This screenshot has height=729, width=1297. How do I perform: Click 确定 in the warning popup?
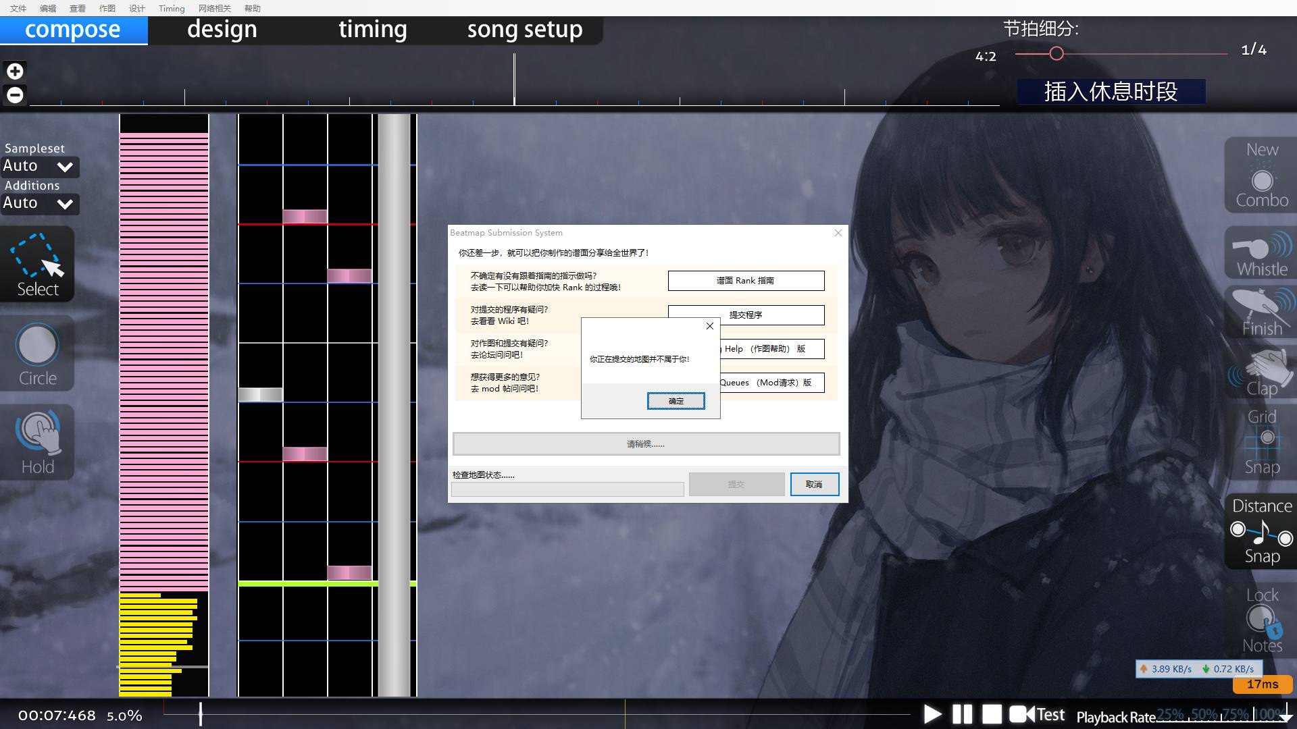tap(676, 401)
